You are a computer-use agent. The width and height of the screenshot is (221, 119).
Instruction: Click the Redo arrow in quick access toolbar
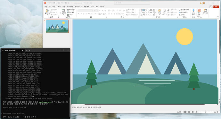[x=66, y=3]
